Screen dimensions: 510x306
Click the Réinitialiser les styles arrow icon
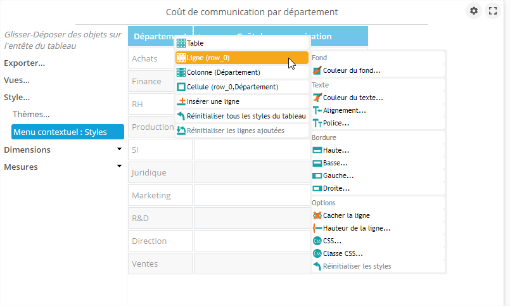(317, 266)
